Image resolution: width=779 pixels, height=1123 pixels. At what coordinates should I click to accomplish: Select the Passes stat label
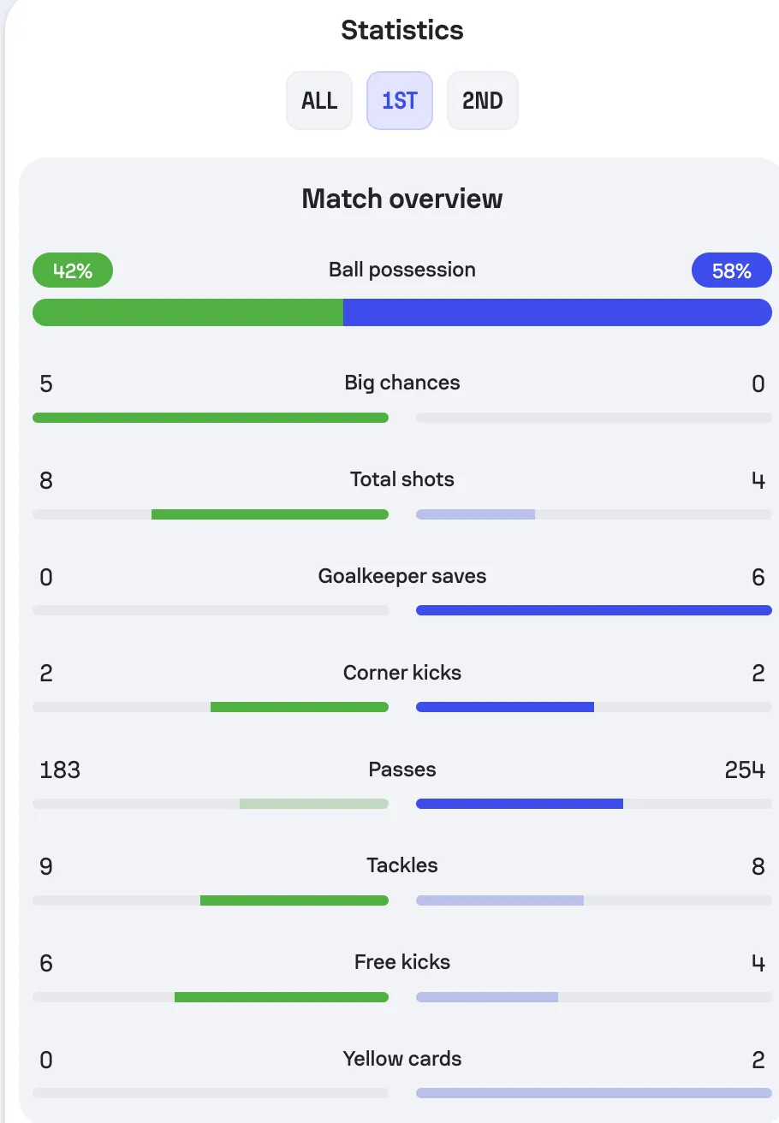pos(402,769)
